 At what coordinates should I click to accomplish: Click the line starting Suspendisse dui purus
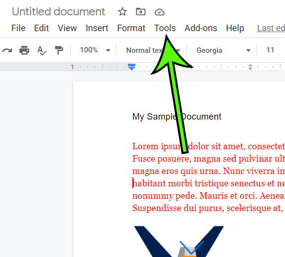pyautogui.click(x=208, y=208)
